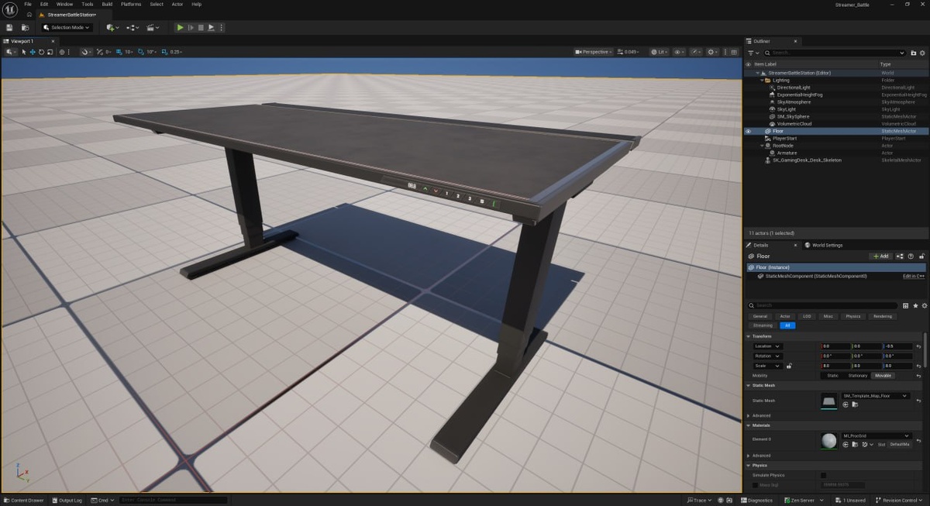Viewport: 930px width, 506px height.
Task: Open Selection Mode dropdown
Action: click(67, 27)
